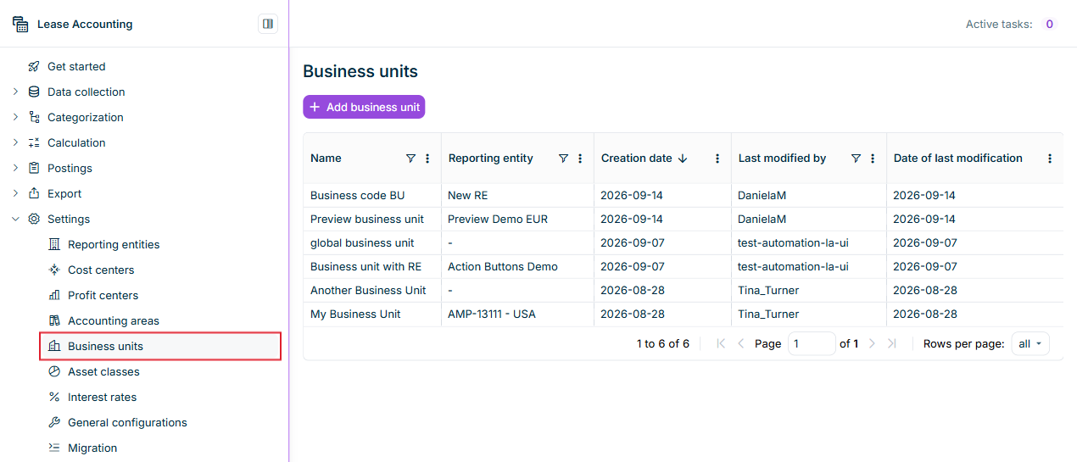Open the Reporting entity column options menu
1077x462 pixels.
point(580,159)
